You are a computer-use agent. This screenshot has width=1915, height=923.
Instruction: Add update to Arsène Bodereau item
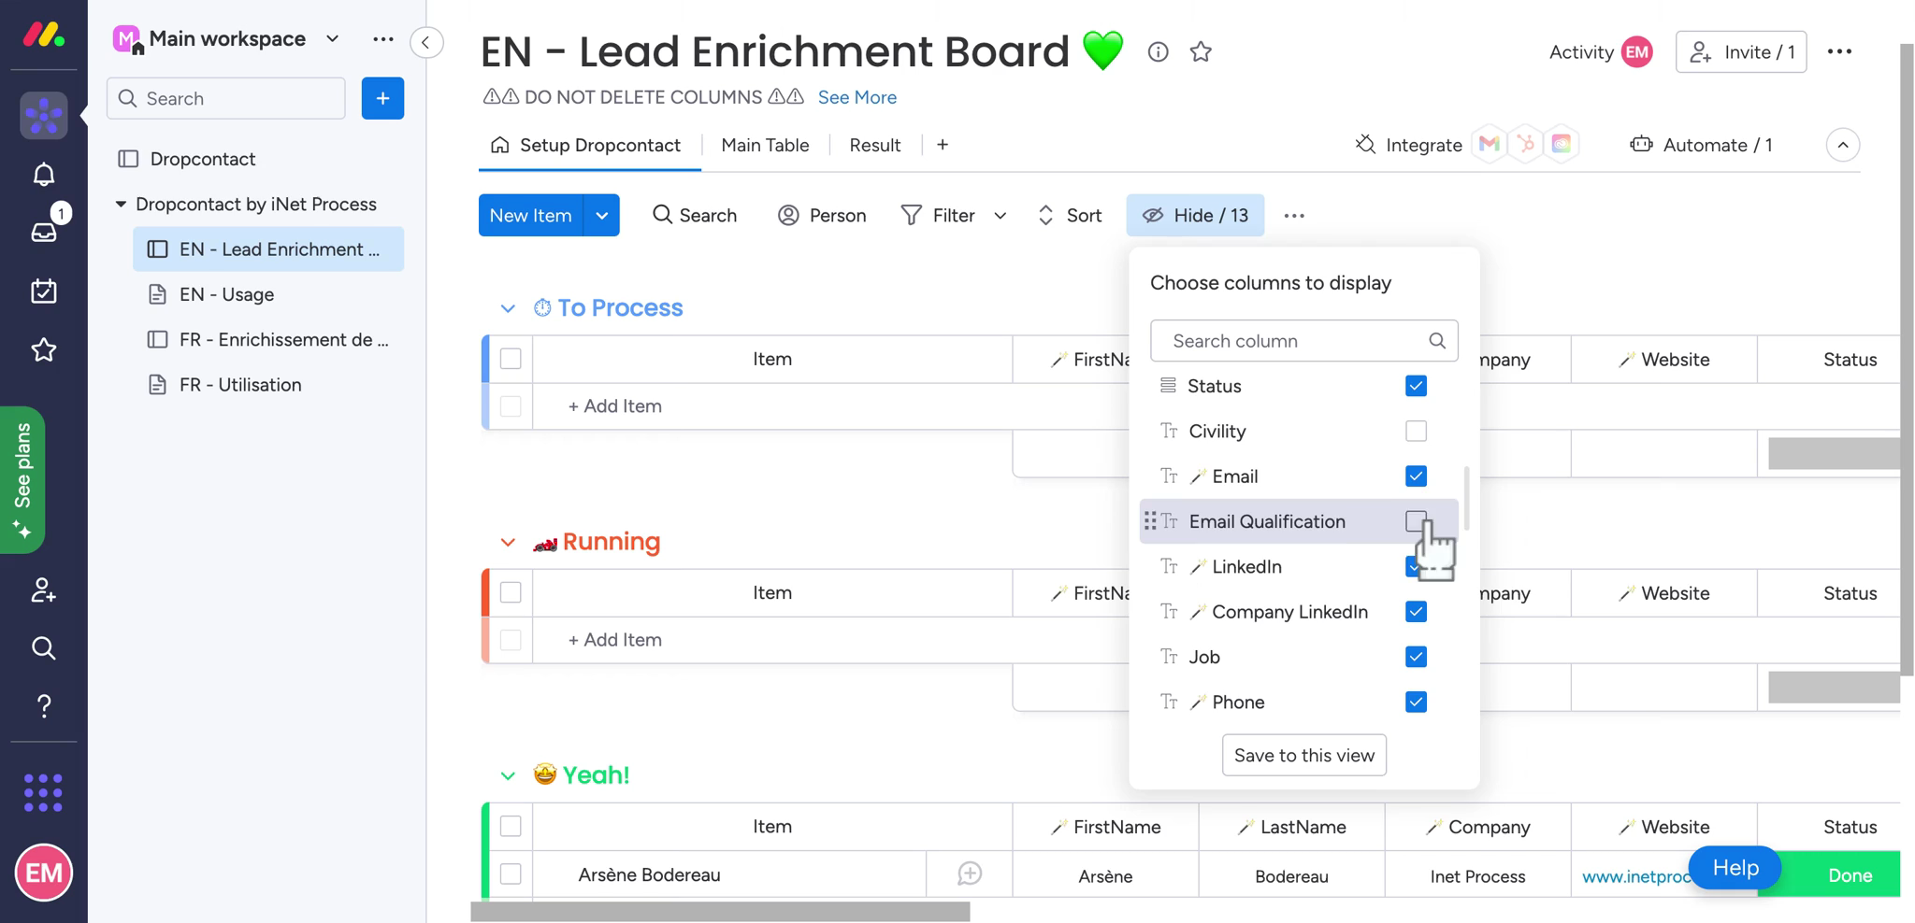click(x=970, y=874)
